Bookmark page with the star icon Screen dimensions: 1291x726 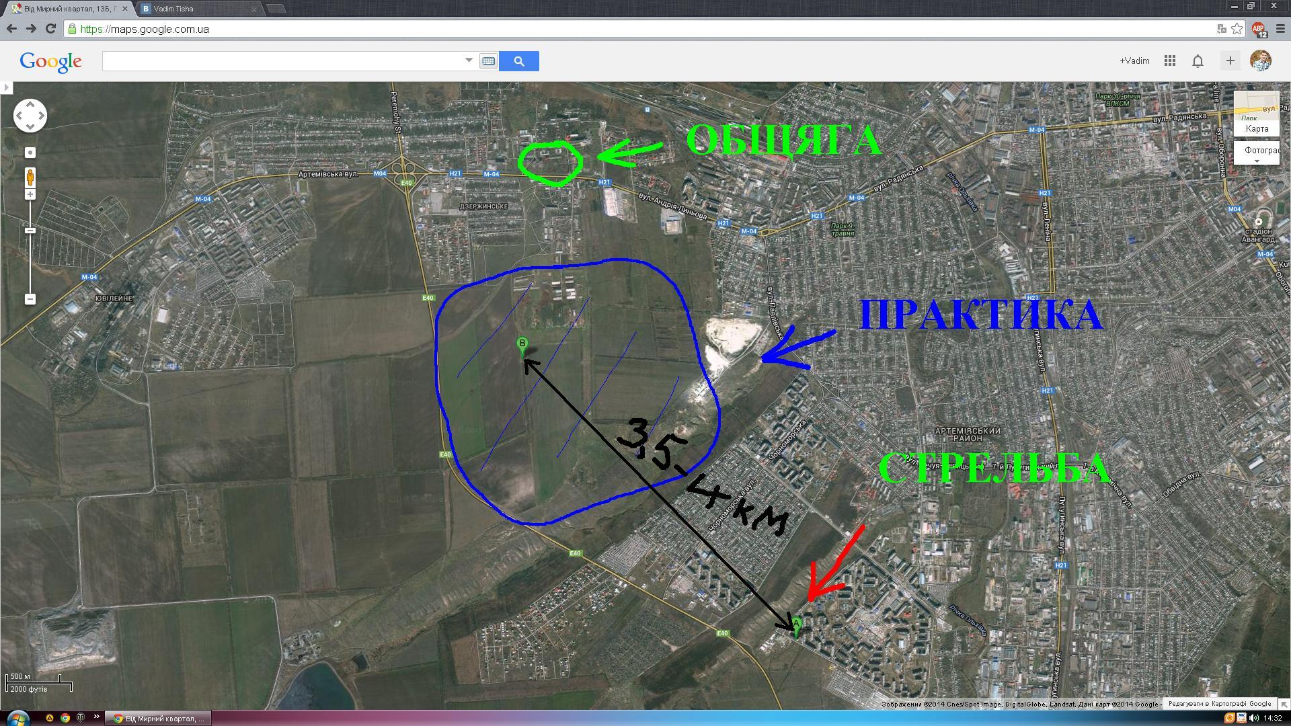click(1237, 29)
